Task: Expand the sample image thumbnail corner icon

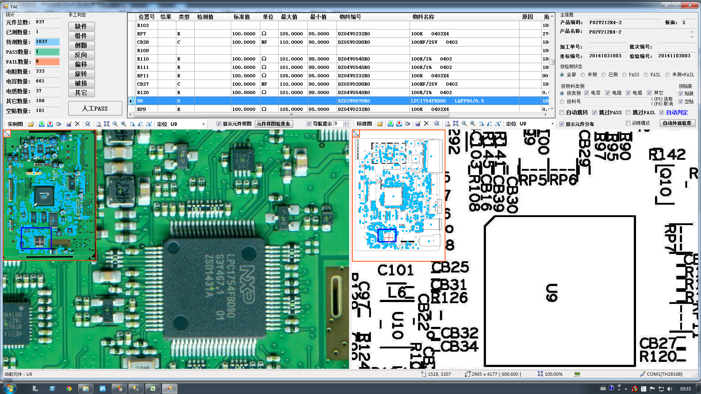Action: pyautogui.click(x=7, y=134)
